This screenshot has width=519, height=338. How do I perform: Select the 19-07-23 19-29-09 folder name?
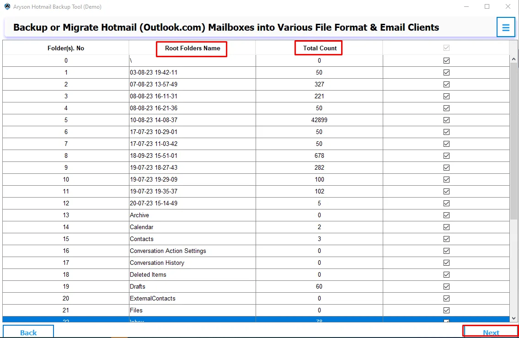pos(154,180)
